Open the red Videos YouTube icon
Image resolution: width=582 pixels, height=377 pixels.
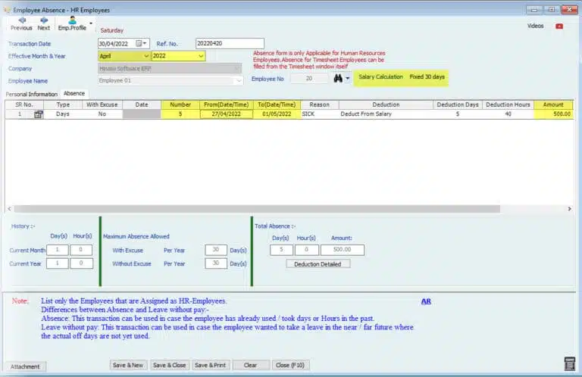(x=559, y=26)
